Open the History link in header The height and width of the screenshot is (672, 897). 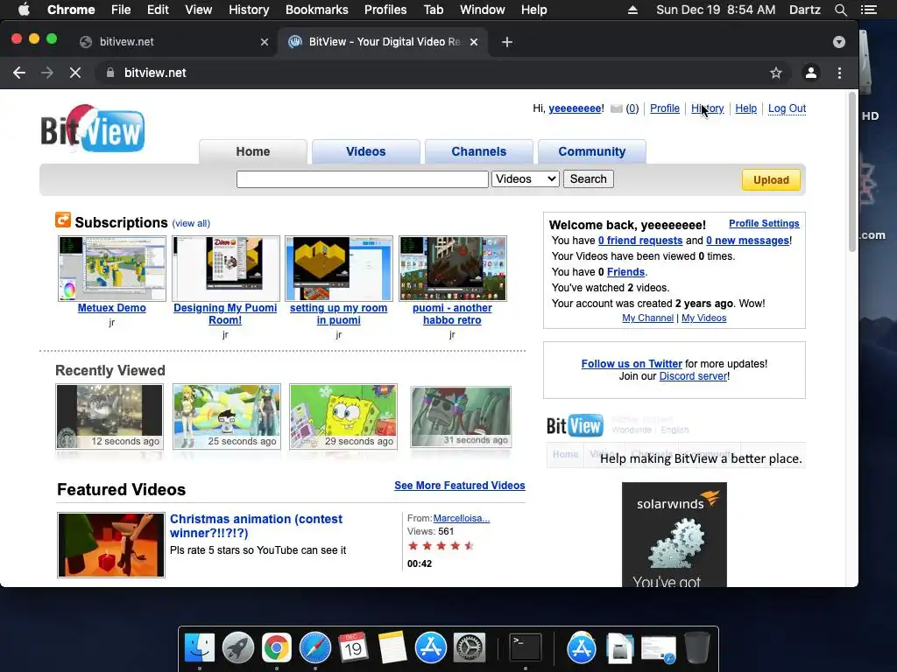[707, 108]
